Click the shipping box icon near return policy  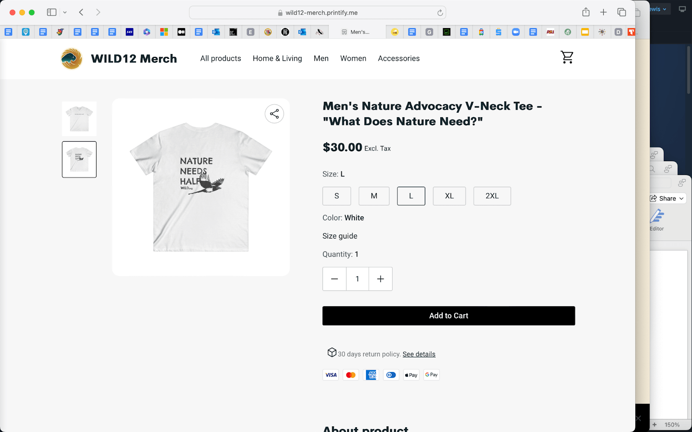tap(331, 353)
